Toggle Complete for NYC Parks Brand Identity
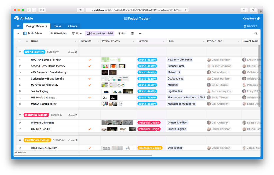Viewport: 274px width, 175px height. [90, 60]
